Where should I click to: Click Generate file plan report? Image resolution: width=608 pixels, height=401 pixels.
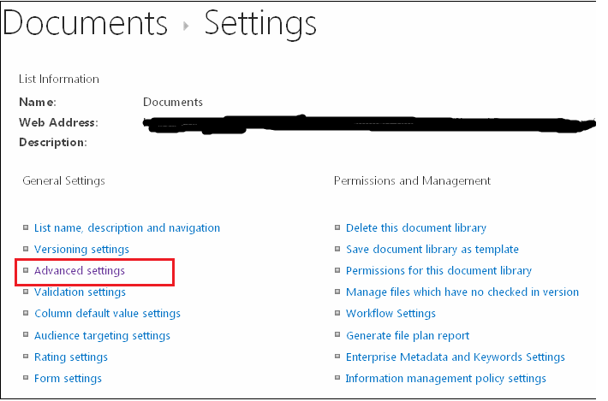coord(408,335)
